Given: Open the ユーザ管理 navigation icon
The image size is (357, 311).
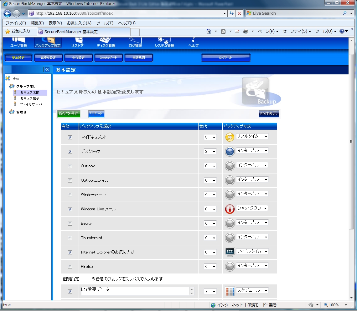Looking at the screenshot, I should pos(19,43).
